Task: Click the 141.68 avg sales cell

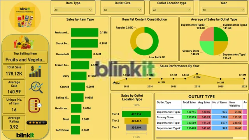Action: 204,128
